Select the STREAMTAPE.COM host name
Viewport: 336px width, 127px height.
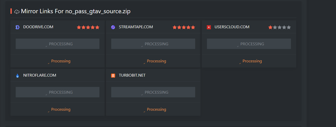136,27
